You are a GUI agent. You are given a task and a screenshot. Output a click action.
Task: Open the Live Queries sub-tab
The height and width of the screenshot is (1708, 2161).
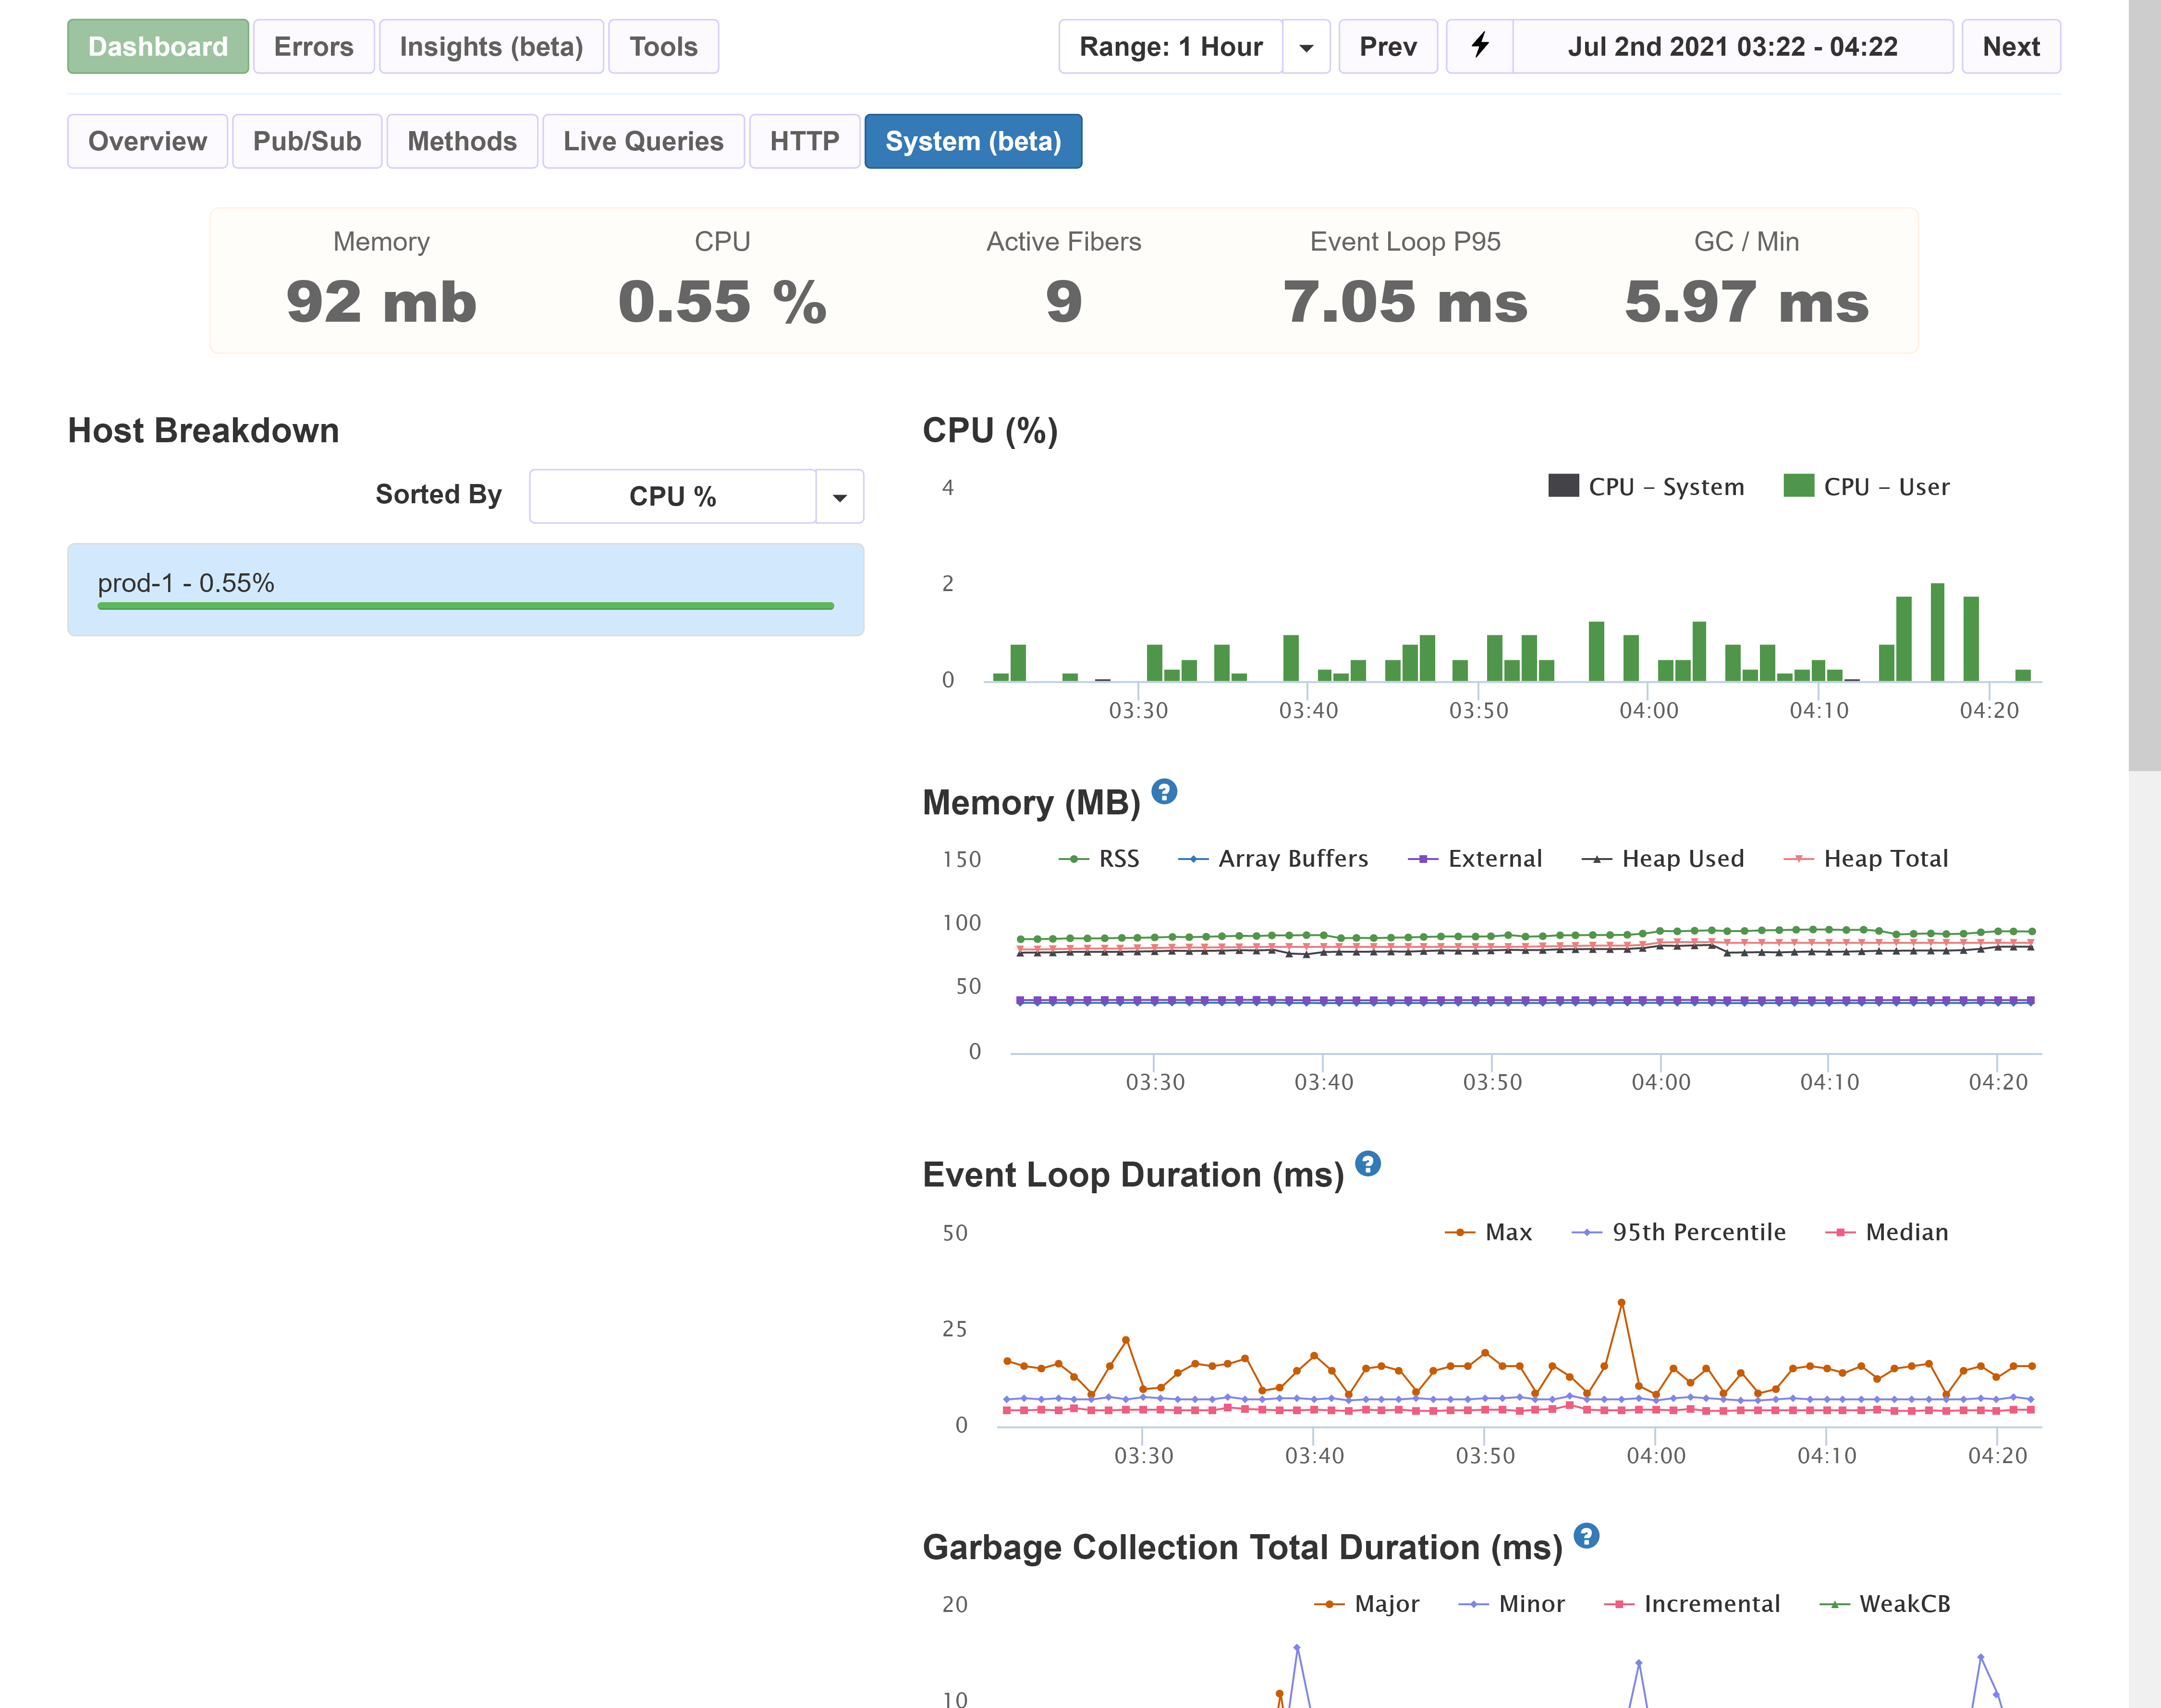pyautogui.click(x=643, y=141)
